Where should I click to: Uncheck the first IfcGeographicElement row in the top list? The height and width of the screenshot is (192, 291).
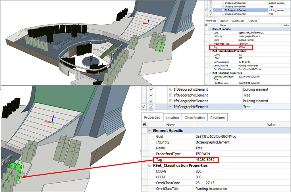(210, 3)
